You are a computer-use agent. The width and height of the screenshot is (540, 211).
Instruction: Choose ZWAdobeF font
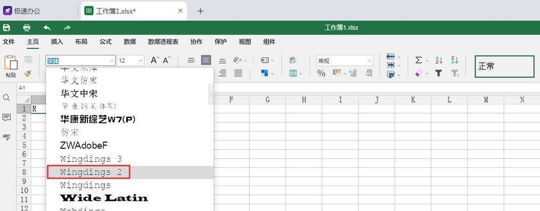[130, 146]
